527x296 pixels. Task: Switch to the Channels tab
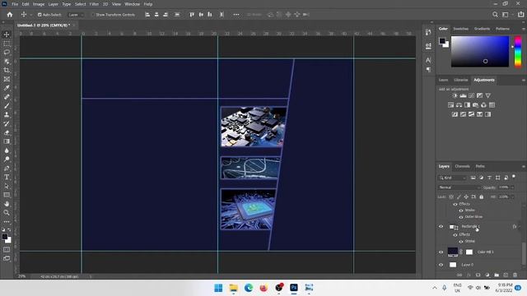pyautogui.click(x=463, y=166)
